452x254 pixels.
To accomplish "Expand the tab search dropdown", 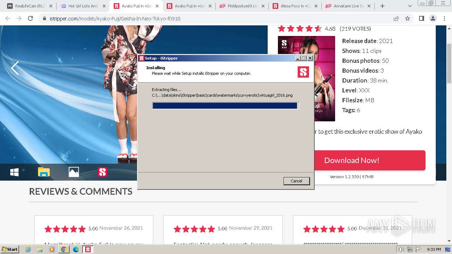I will point(410,6).
